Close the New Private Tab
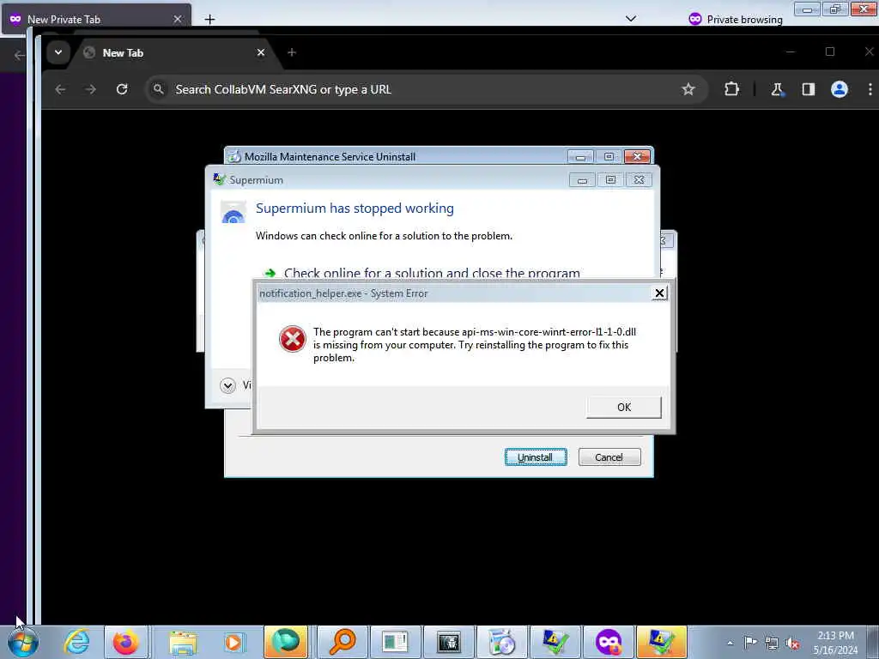879x659 pixels. tap(178, 20)
